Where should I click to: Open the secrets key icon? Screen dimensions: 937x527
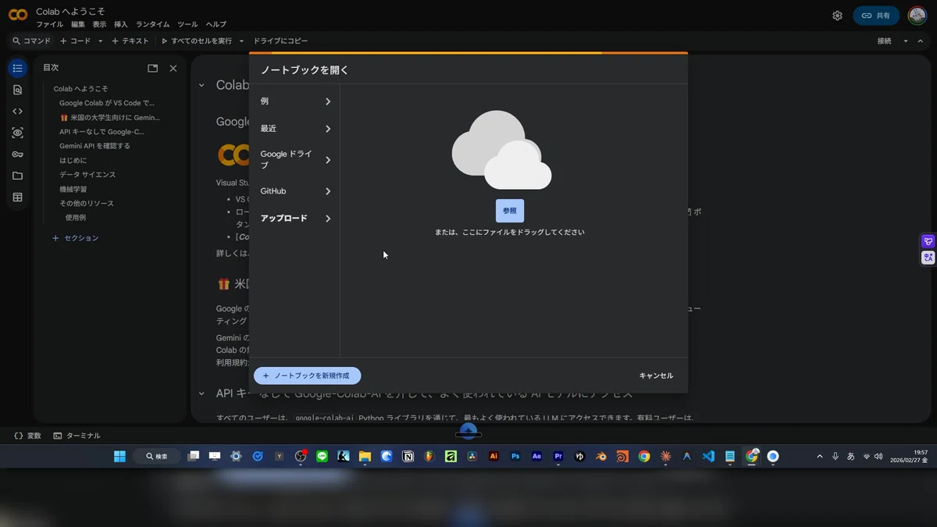(17, 155)
